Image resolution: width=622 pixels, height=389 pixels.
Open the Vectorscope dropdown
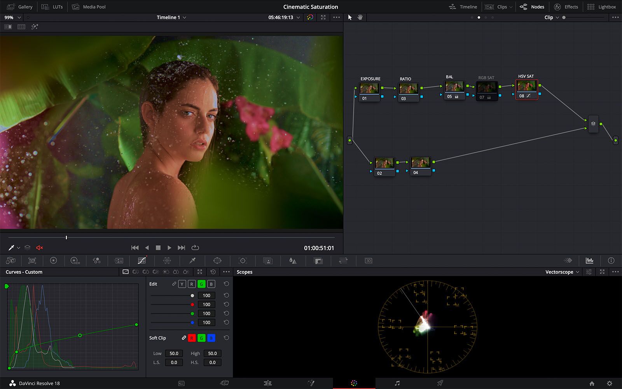tap(561, 272)
